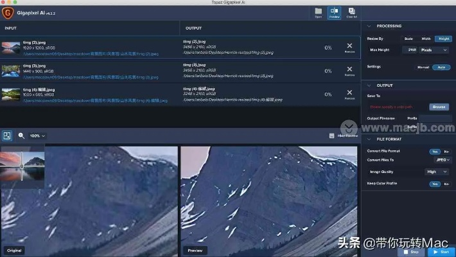Click the Open folder icon
The height and width of the screenshot is (257, 456).
click(318, 12)
